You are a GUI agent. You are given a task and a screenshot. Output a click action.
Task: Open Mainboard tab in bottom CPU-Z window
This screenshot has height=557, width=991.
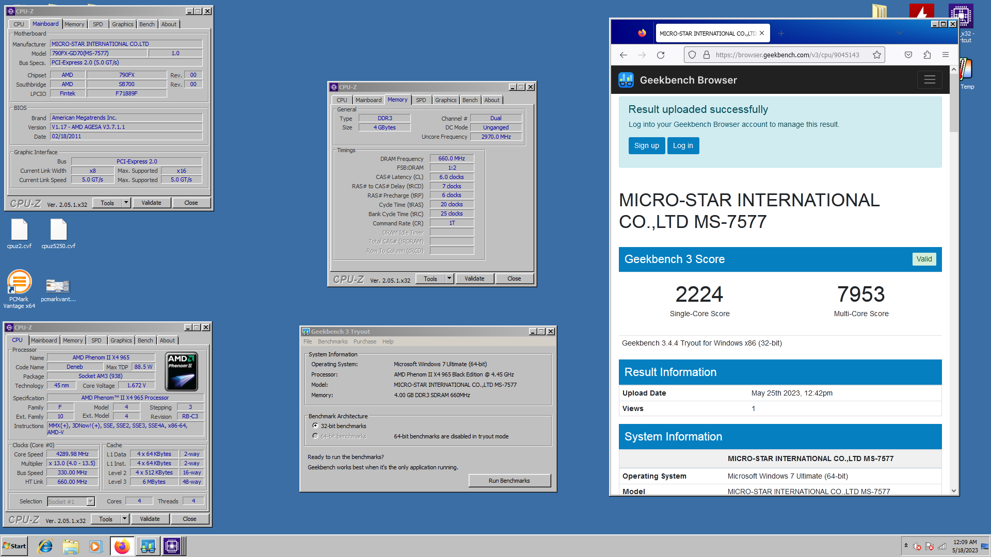point(44,340)
